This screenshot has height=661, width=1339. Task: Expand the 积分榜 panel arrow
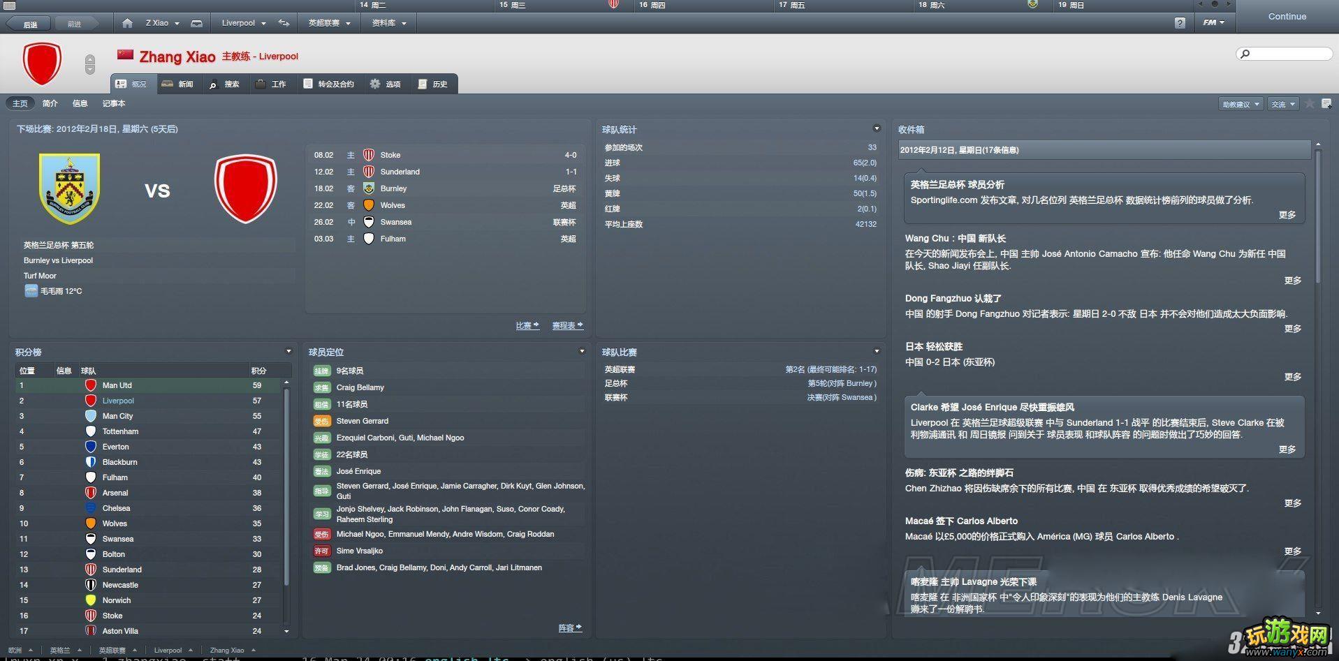coord(288,351)
